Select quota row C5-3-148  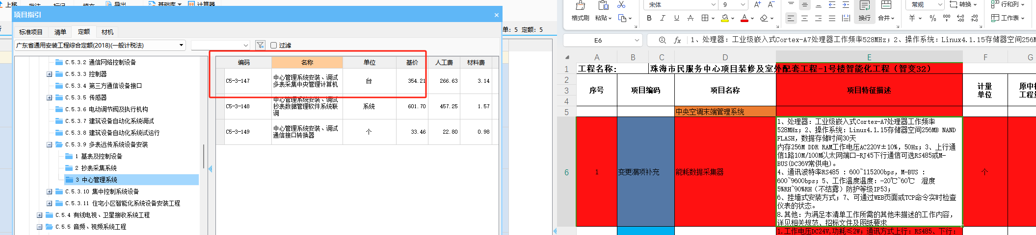357,106
